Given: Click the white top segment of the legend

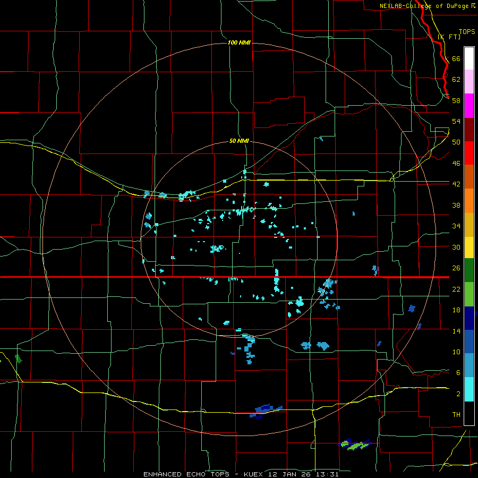Looking at the screenshot, I should coord(469,58).
